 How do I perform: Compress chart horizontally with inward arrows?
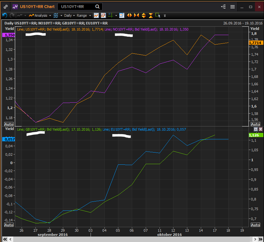point(137,15)
